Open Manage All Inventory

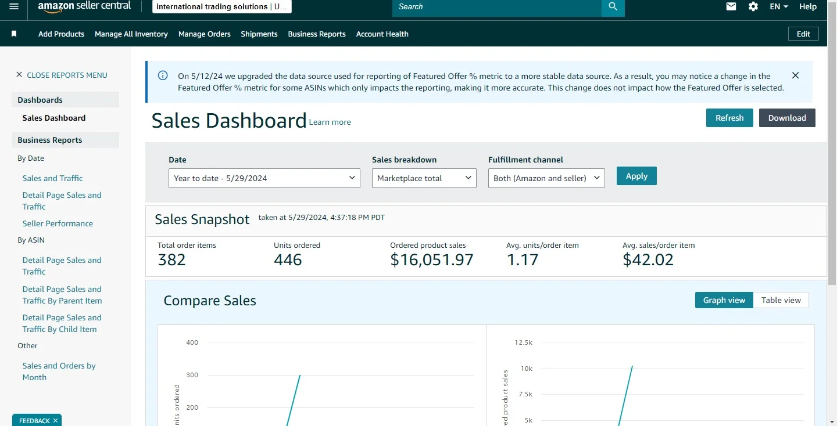(x=131, y=34)
